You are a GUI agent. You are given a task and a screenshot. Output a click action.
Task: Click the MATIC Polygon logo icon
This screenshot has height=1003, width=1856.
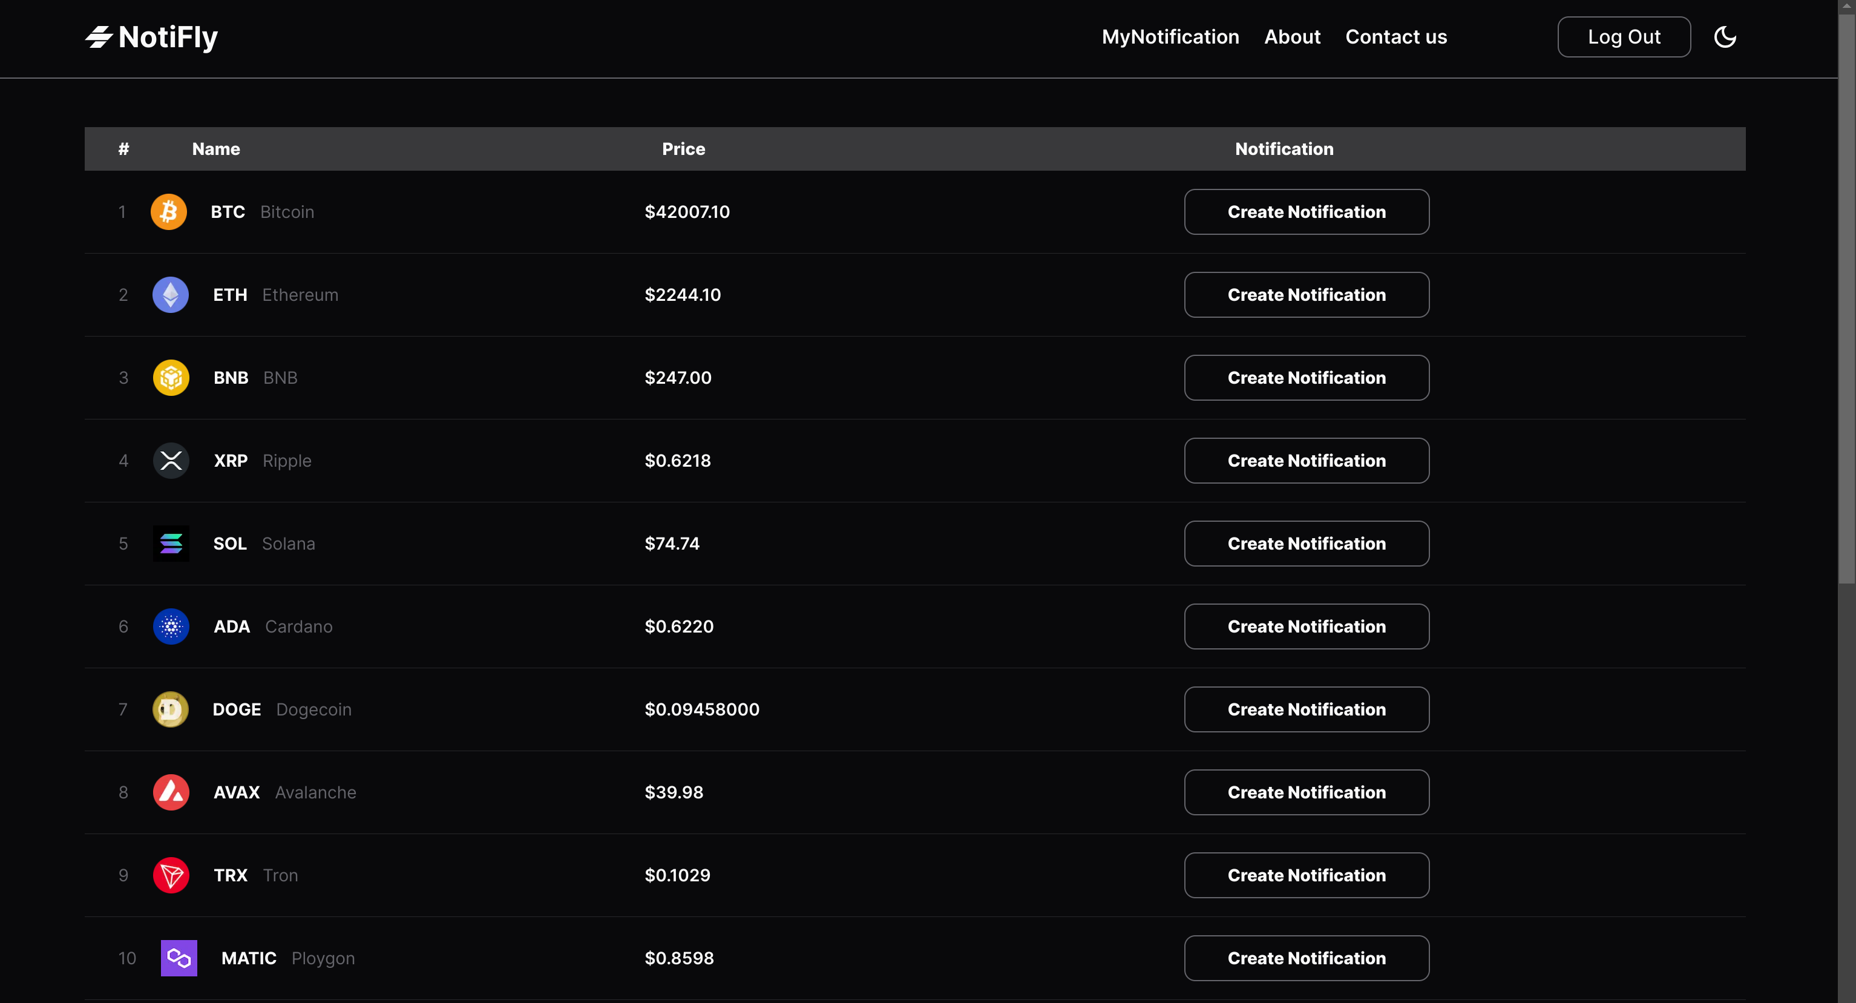click(x=179, y=958)
